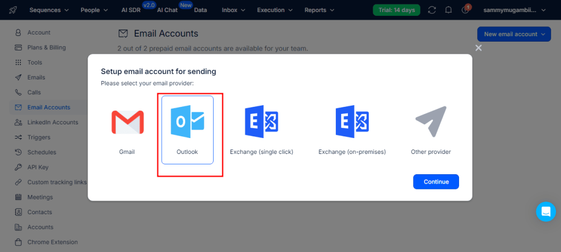The image size is (561, 252).
Task: Go to Data page
Action: coord(201,10)
